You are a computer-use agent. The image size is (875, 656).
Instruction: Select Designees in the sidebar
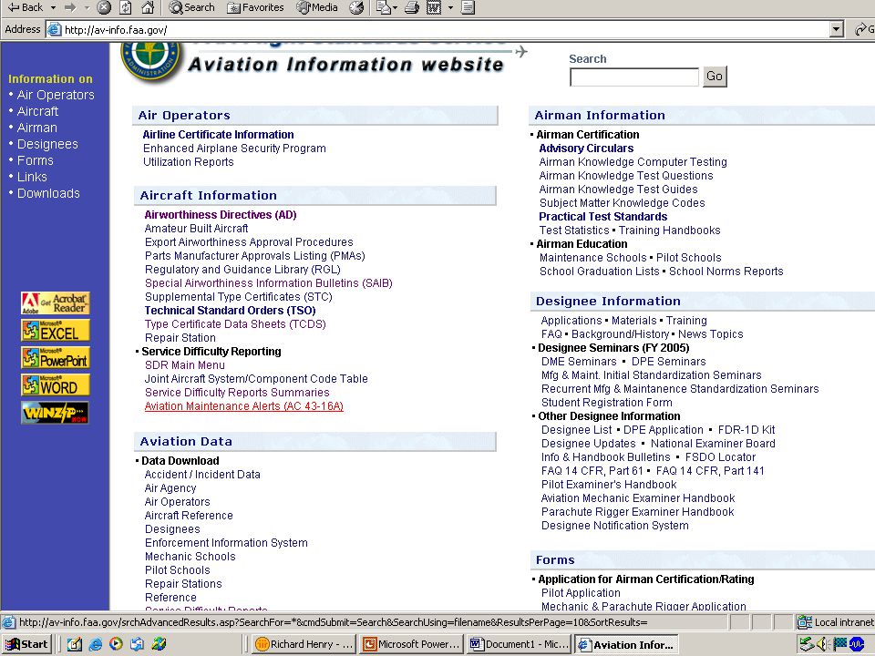pyautogui.click(x=47, y=144)
